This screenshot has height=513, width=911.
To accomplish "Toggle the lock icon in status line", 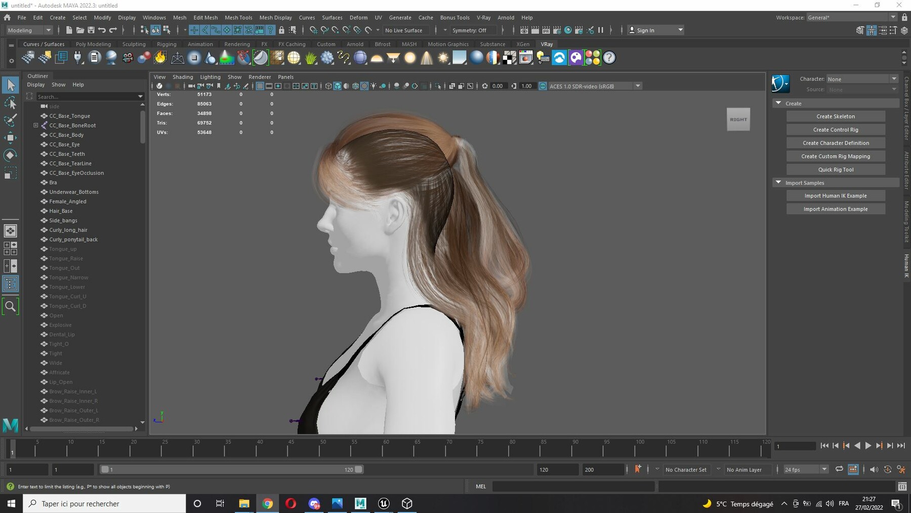I will click(281, 30).
